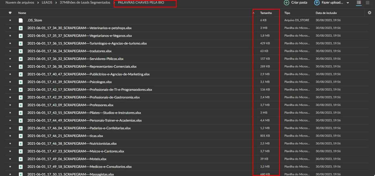This screenshot has height=176, width=375.
Task: Toggle favorite dot for Moteis row
Action: (10, 159)
